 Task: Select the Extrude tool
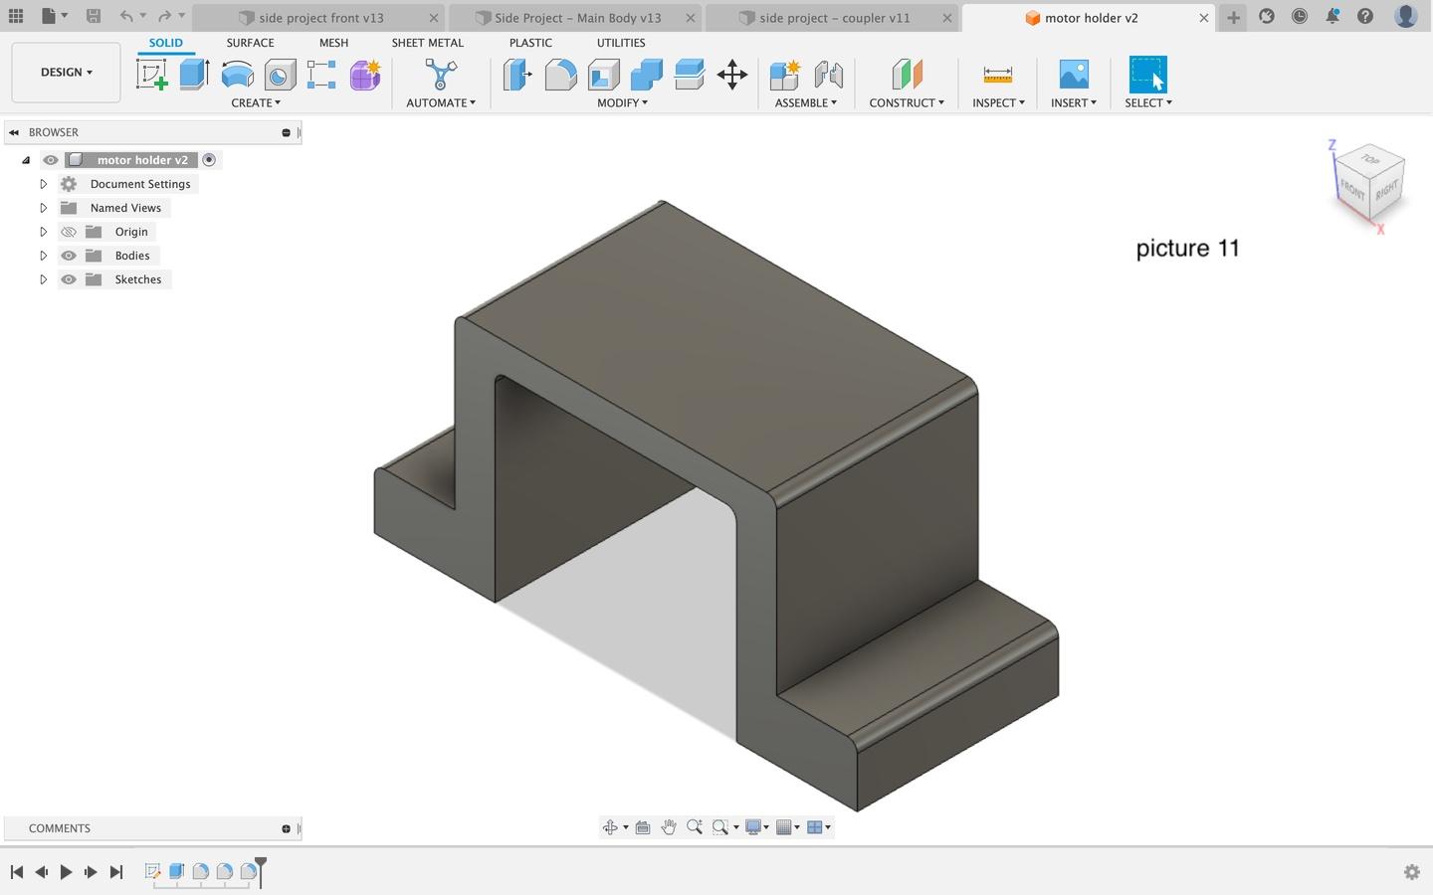pyautogui.click(x=194, y=75)
